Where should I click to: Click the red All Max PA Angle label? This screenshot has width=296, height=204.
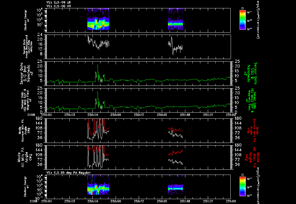(253, 157)
